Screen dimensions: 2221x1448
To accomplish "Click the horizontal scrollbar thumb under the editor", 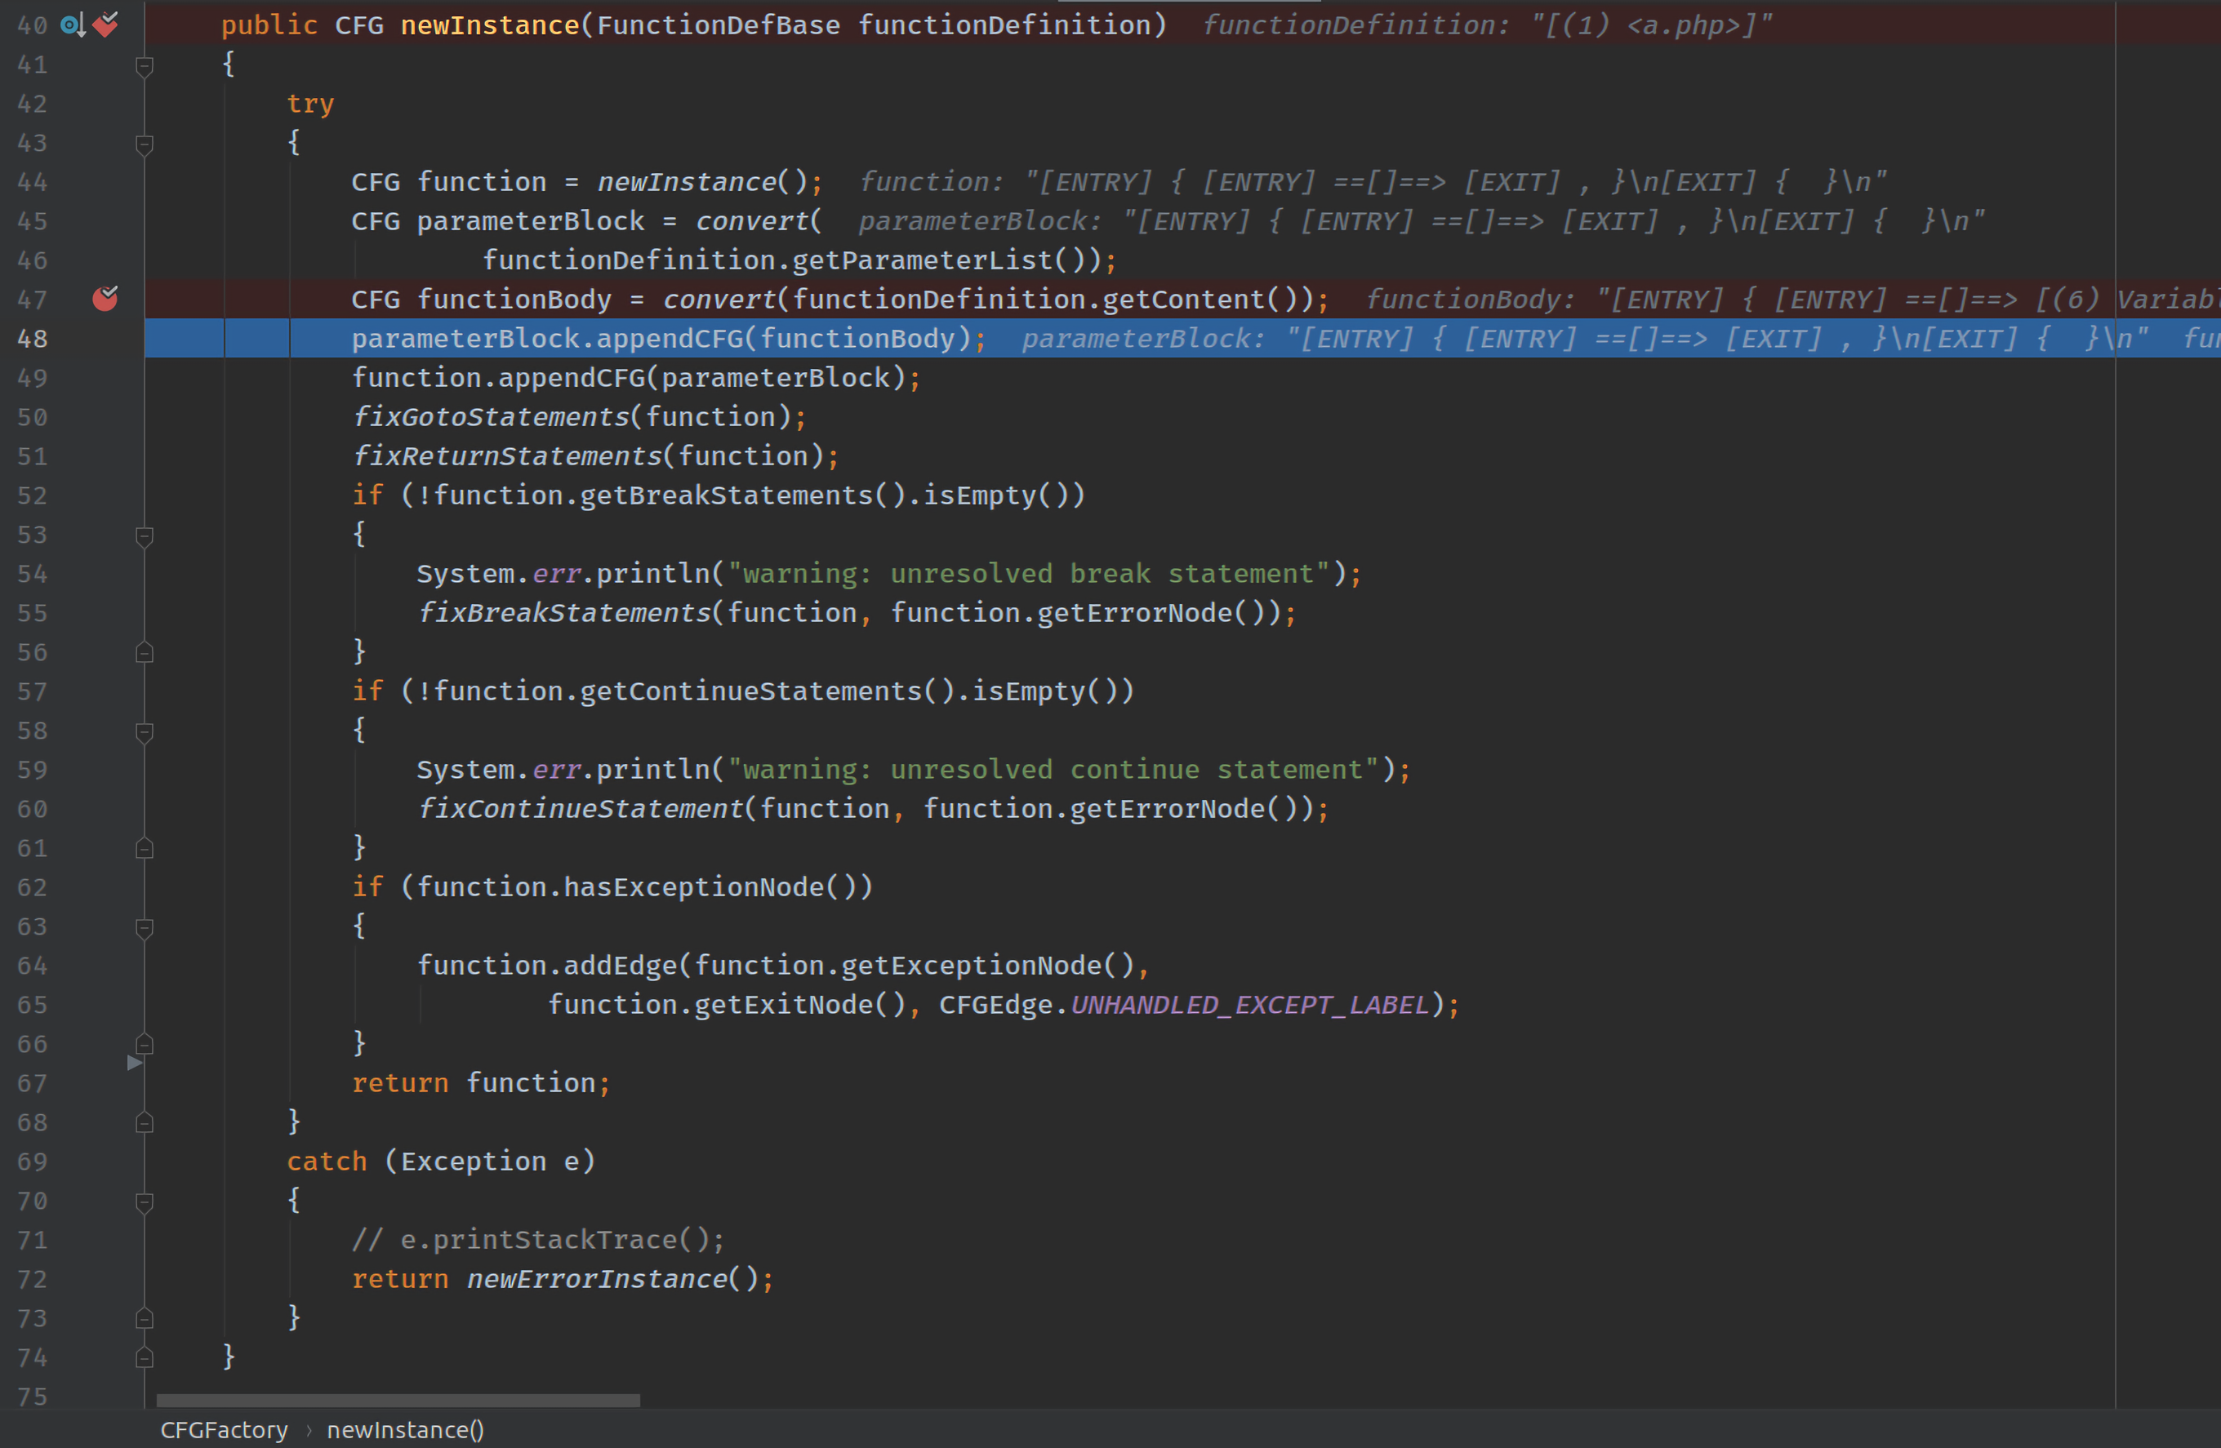I will (x=398, y=1401).
